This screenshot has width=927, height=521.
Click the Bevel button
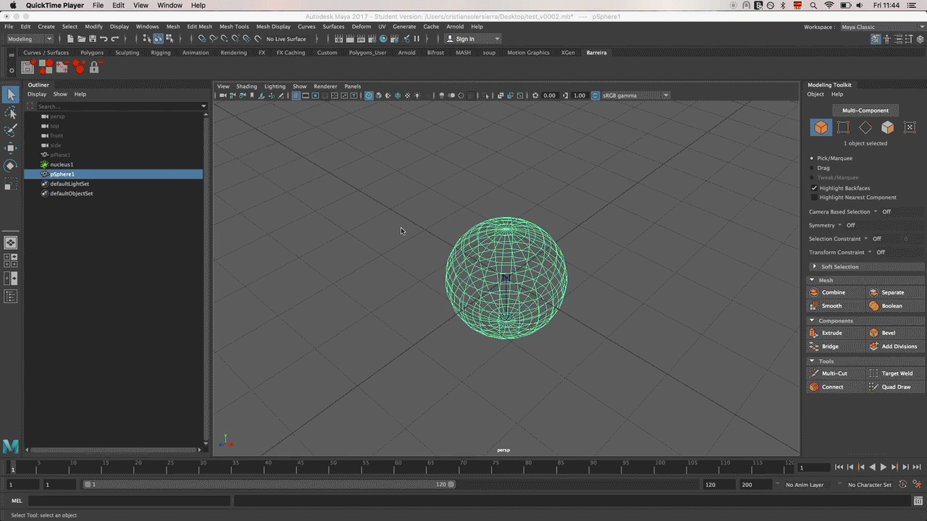[896, 333]
